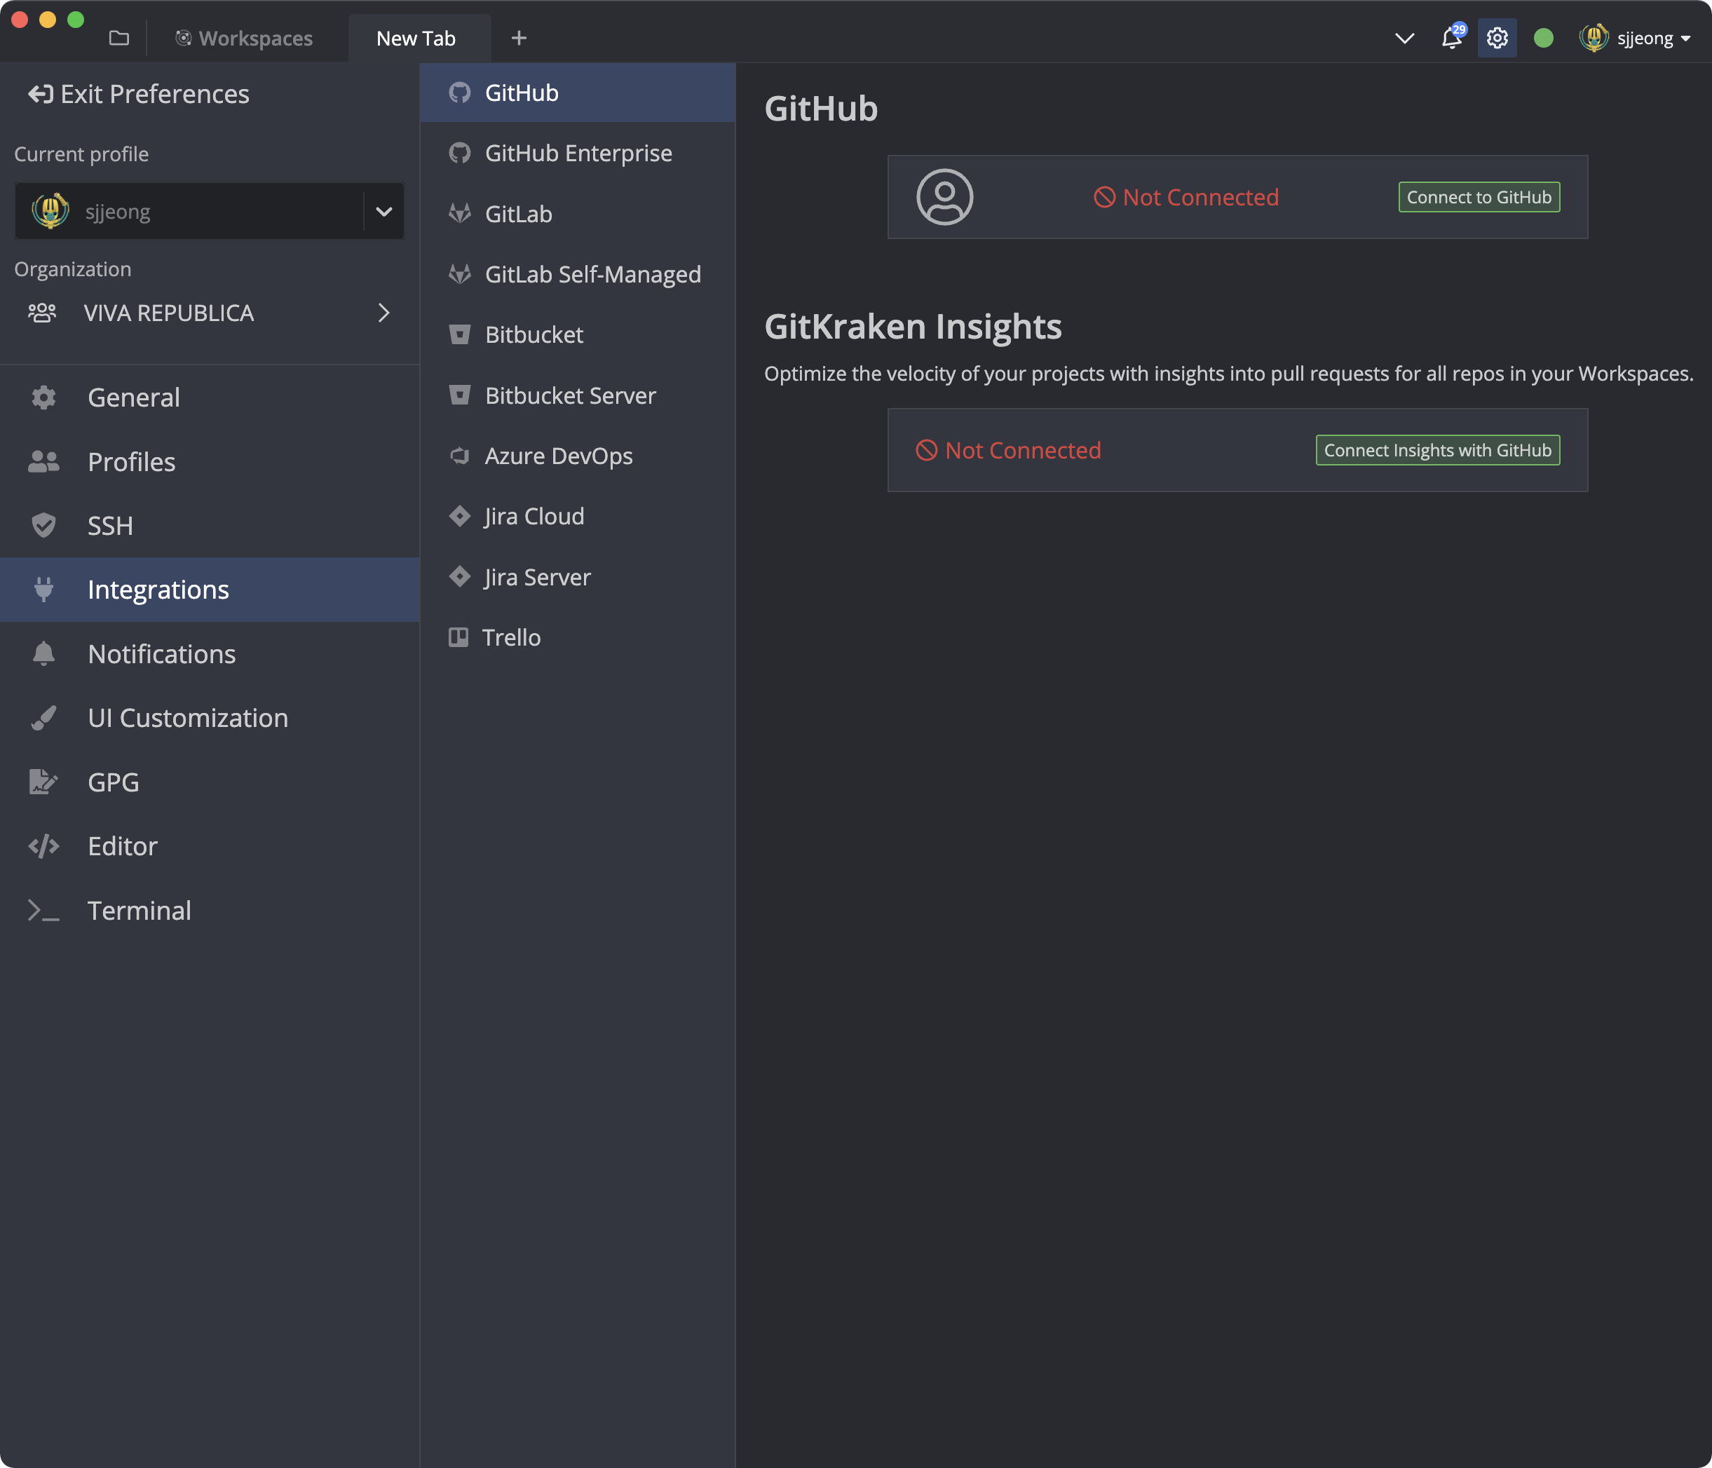This screenshot has height=1468, width=1712.
Task: Select the Azure DevOps integration
Action: (x=558, y=456)
